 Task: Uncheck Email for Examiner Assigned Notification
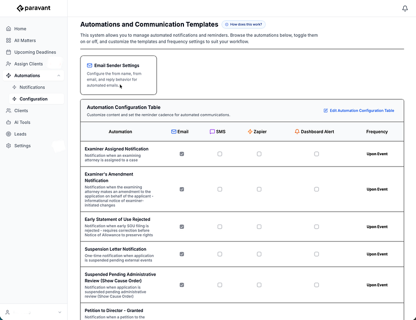[182, 154]
